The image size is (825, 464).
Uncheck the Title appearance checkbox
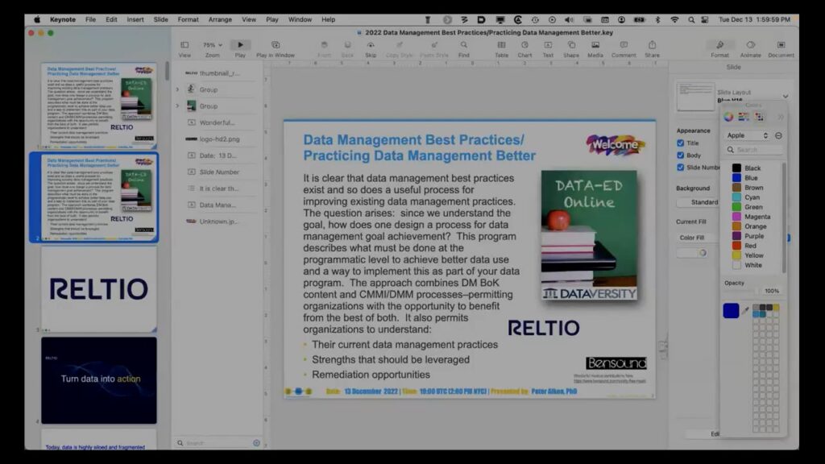point(681,143)
